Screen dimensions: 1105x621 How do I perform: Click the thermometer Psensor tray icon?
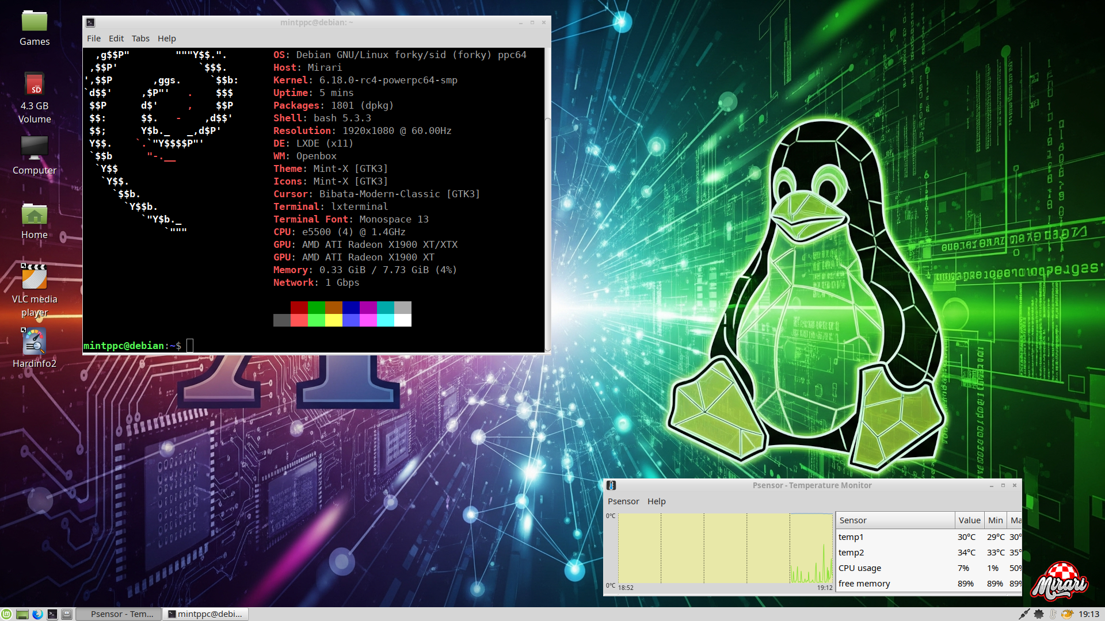1053,614
